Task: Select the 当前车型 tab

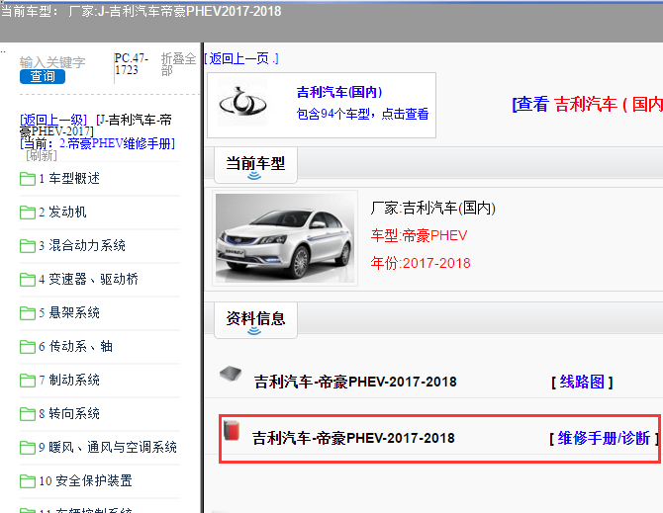Action: click(x=255, y=165)
